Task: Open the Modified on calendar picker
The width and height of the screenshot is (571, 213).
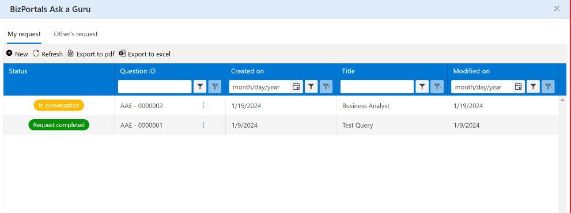Action: coord(519,87)
